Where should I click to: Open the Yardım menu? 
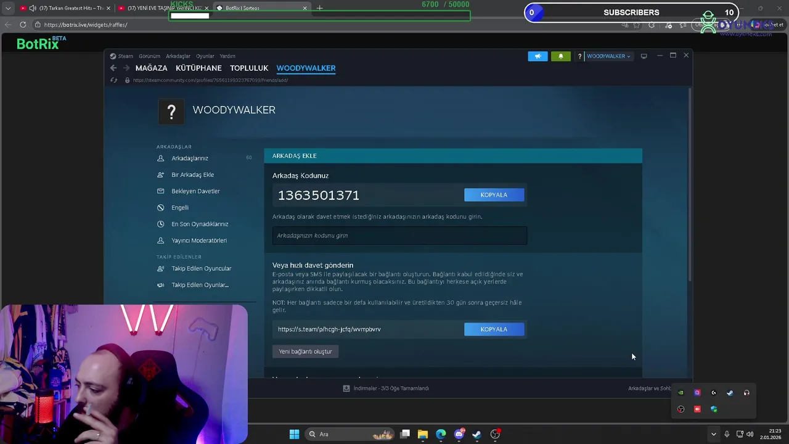(x=227, y=56)
